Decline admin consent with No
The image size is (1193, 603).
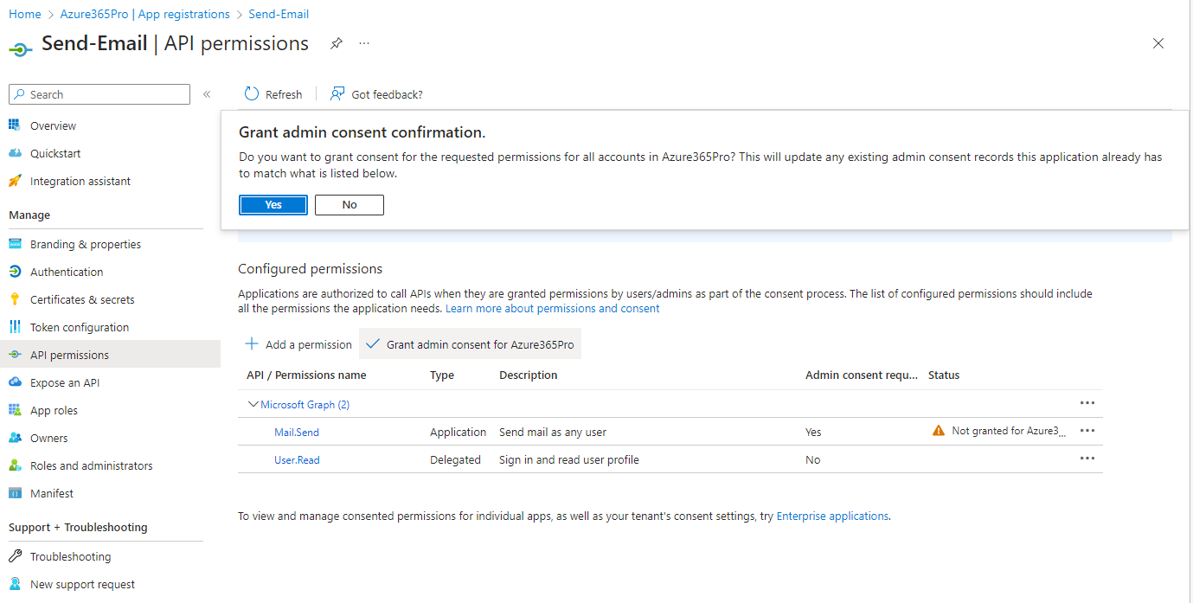coord(350,205)
